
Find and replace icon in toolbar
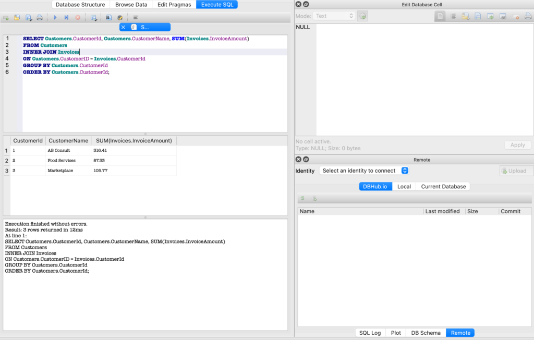tap(120, 18)
